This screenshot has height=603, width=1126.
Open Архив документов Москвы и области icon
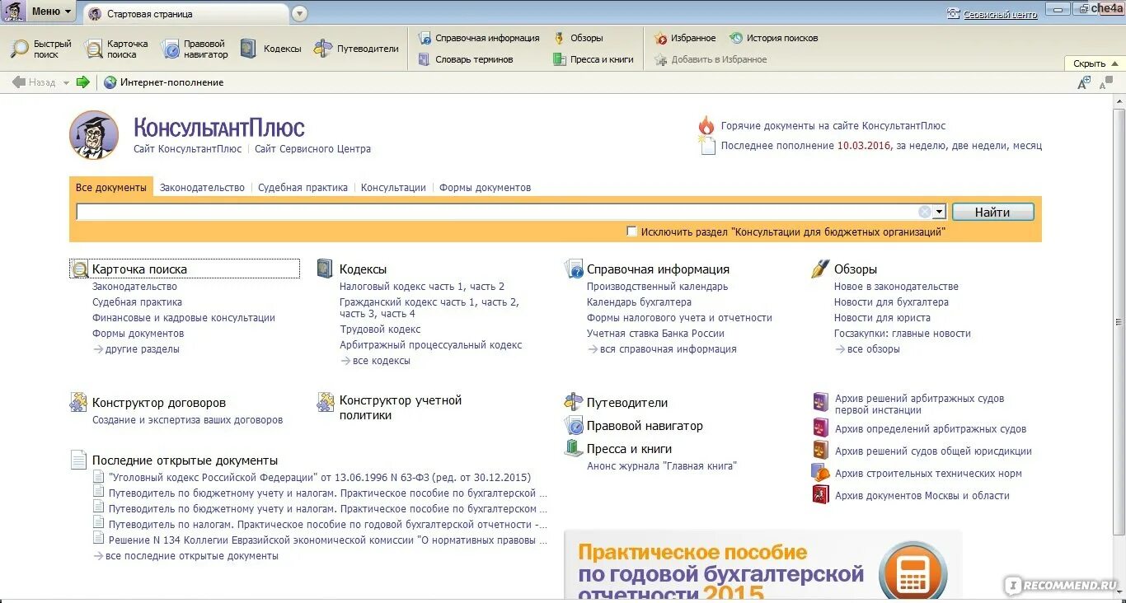click(x=820, y=494)
